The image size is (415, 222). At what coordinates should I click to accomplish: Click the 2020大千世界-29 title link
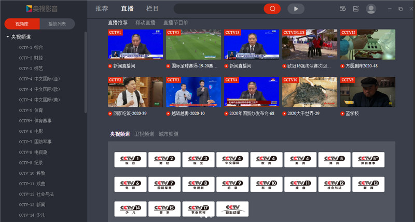[x=303, y=113]
